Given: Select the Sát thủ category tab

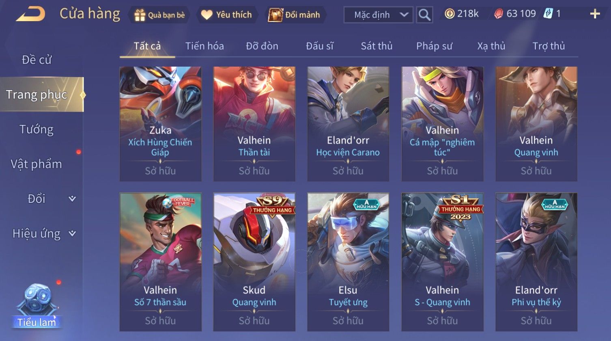Looking at the screenshot, I should point(376,46).
